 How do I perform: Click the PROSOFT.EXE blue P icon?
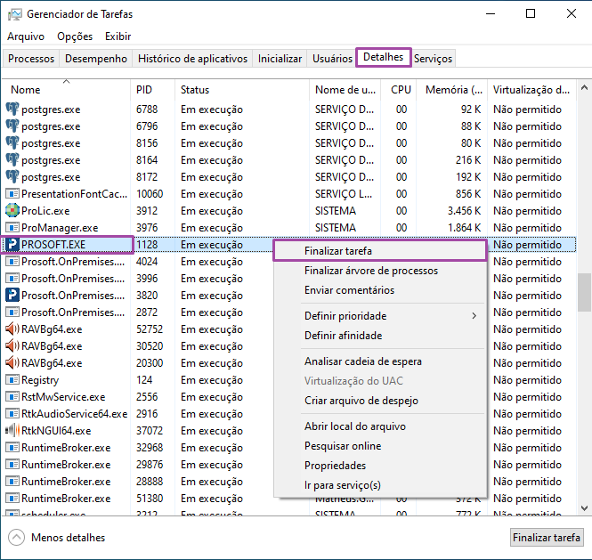click(12, 245)
